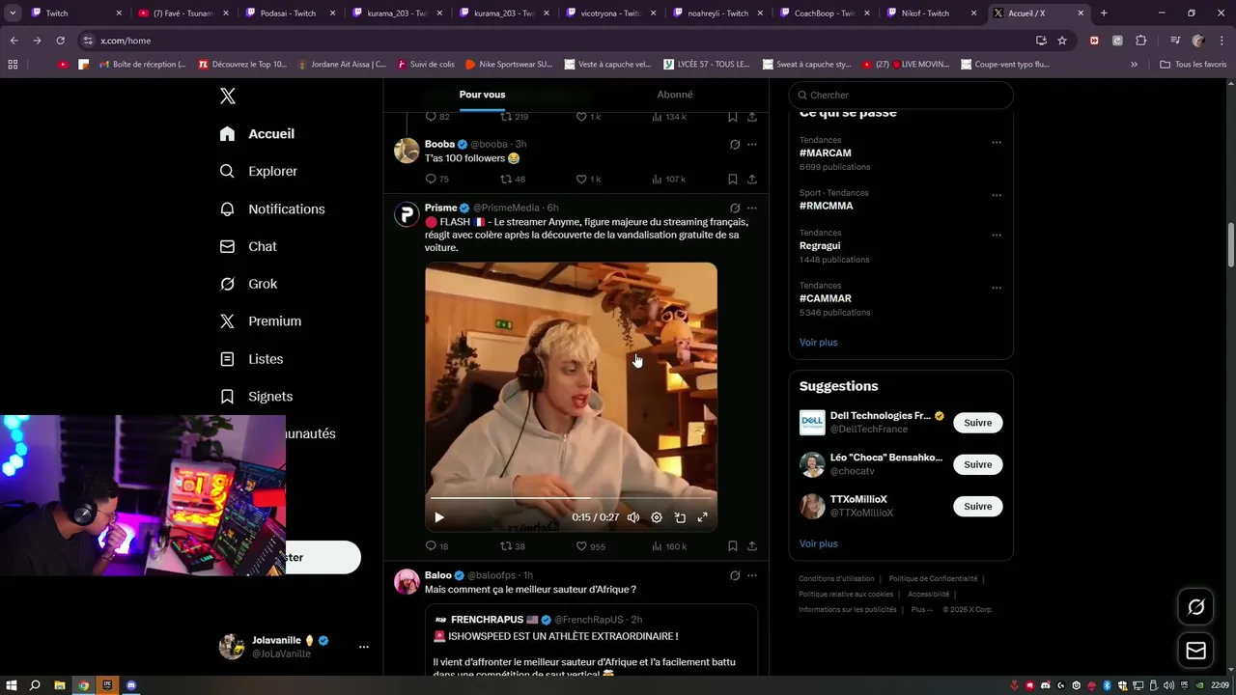1236x695 pixels.
Task: Open more options on Booba's post
Action: pyautogui.click(x=752, y=144)
